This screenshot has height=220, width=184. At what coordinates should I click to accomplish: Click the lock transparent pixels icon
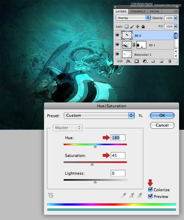tap(126, 27)
